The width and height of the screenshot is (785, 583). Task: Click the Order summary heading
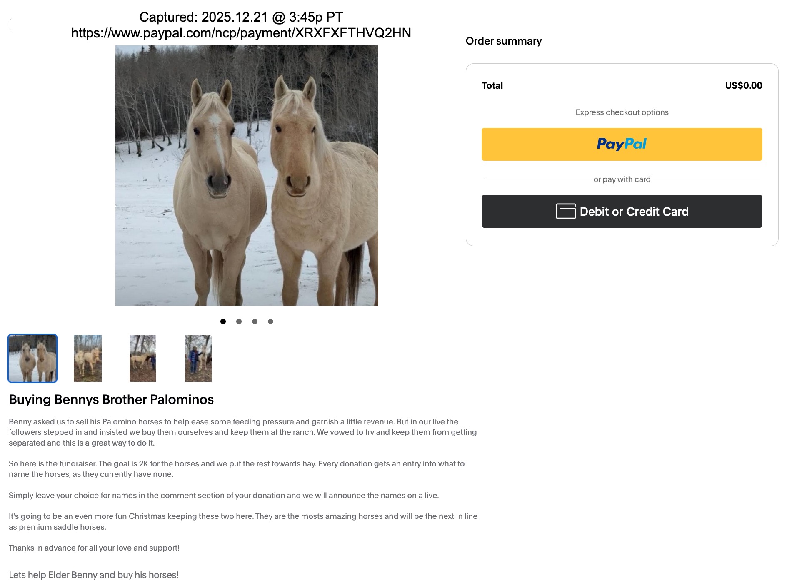pyautogui.click(x=503, y=41)
